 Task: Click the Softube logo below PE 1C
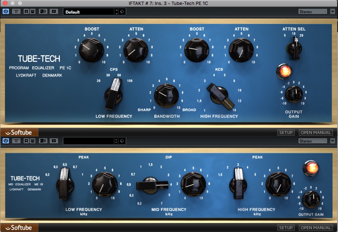coord(19,132)
